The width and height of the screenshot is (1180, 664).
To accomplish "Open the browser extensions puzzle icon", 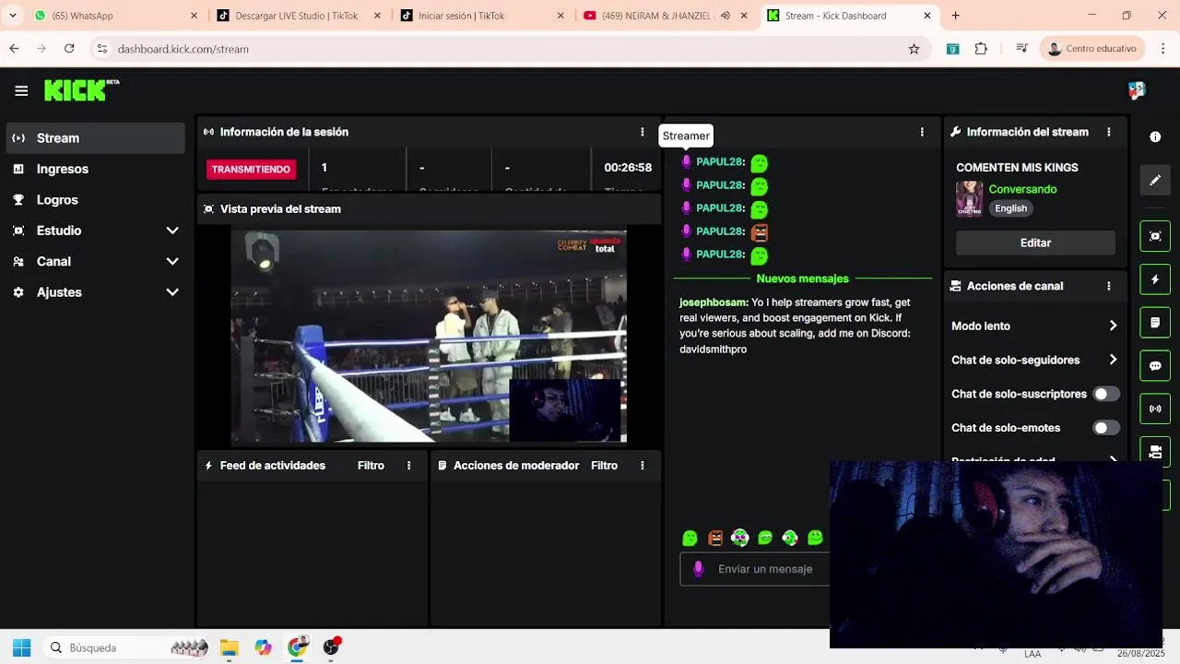I will pos(981,49).
